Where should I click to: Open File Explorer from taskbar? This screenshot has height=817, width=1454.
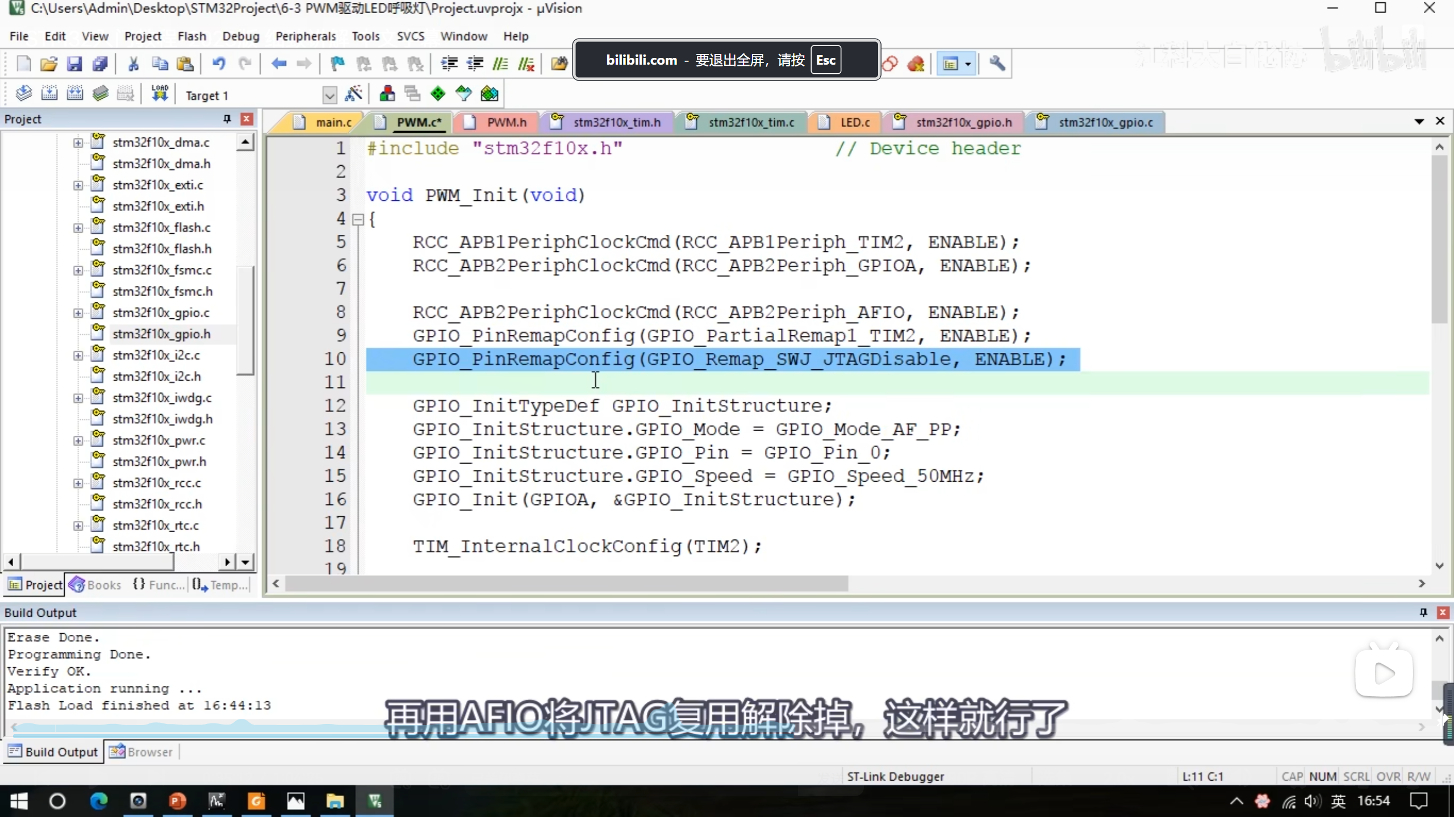click(335, 801)
